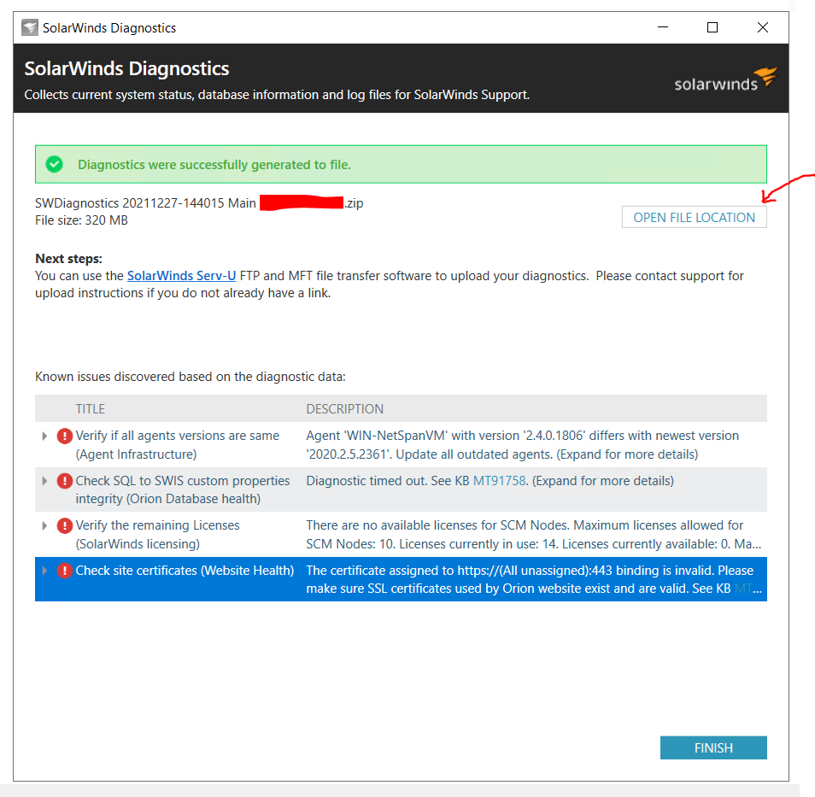
Task: Close the SolarWinds Diagnostics window
Action: 763,27
